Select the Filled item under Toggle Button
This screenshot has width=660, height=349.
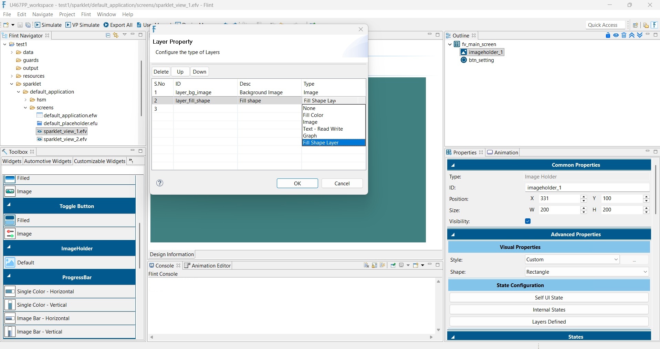point(70,220)
